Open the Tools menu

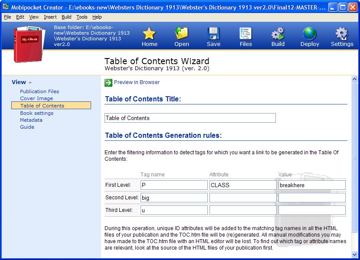82,17
